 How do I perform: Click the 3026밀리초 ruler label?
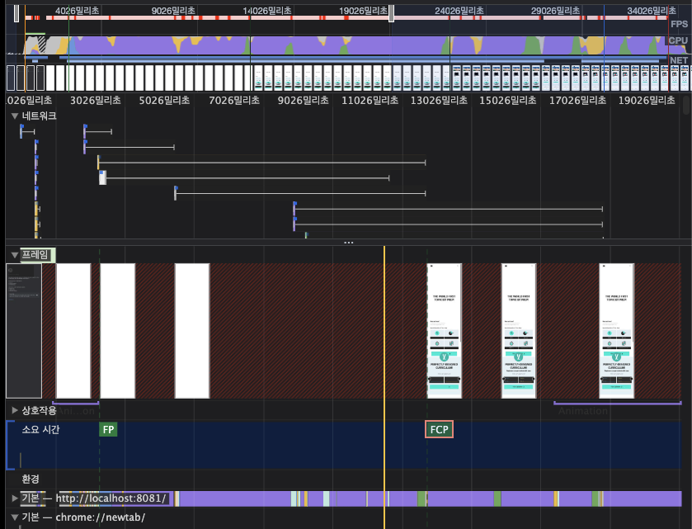(96, 100)
